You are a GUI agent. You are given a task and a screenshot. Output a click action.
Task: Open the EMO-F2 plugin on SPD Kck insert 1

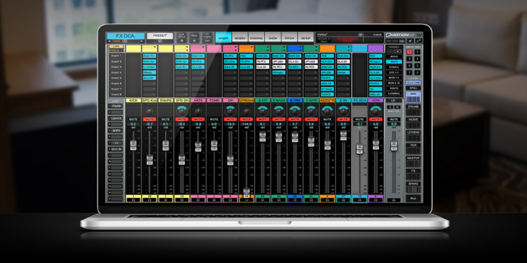point(150,56)
